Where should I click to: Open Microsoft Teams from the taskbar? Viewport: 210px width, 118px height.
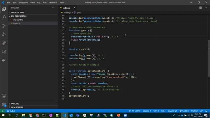pyautogui.click(x=78, y=115)
